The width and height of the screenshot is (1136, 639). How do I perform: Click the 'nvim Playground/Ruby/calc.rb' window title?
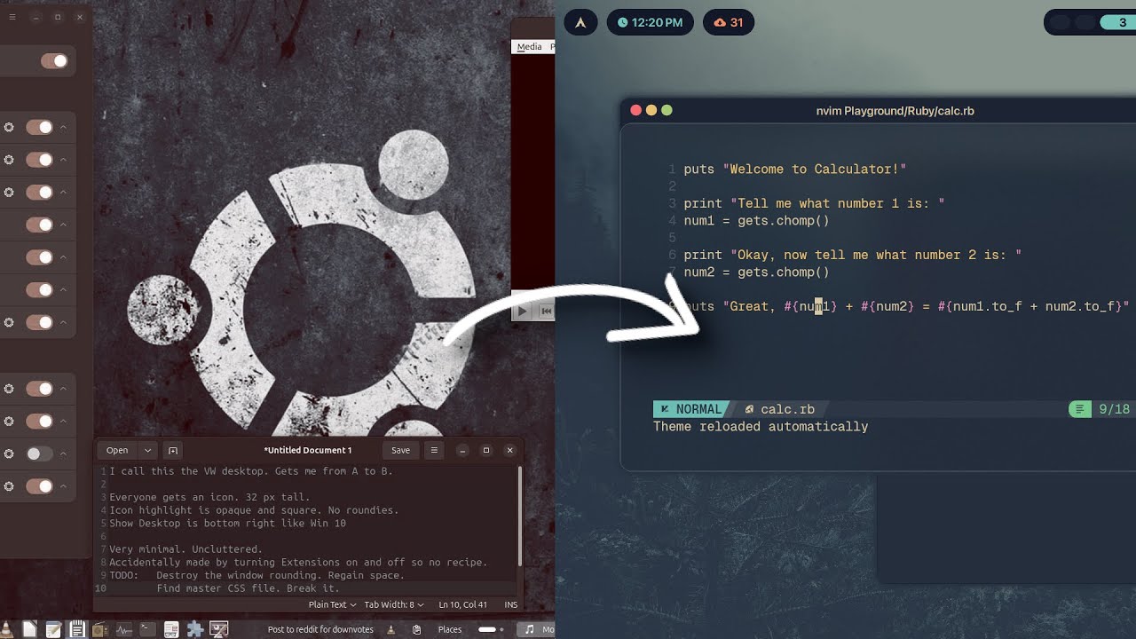(x=895, y=111)
